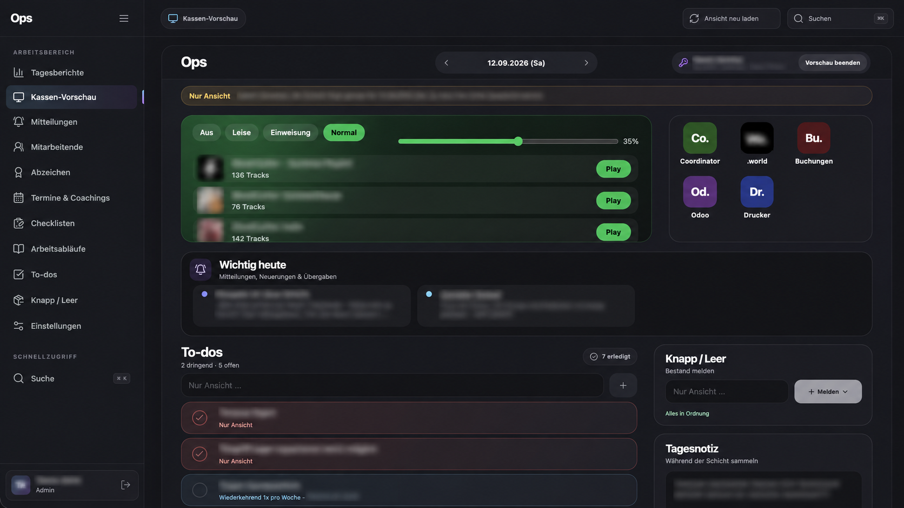The width and height of the screenshot is (904, 508).
Task: Click the Knapp / Leer box icon in sidebar
Action: 18,300
